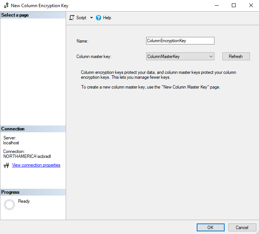Click the Script scroll icon in toolbar
This screenshot has height=234, width=259.
click(x=72, y=18)
